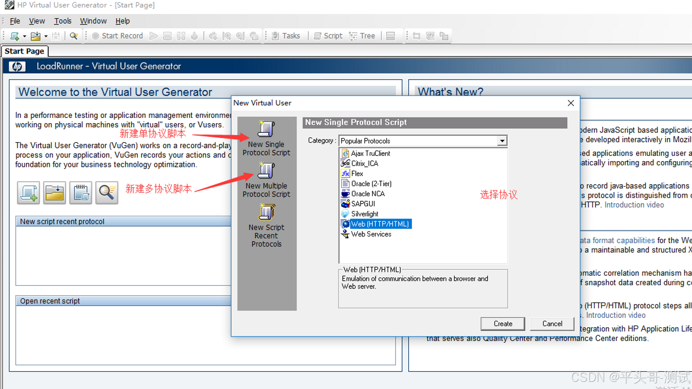Toggle the output window toolbar icon
The width and height of the screenshot is (692, 389).
[391, 36]
